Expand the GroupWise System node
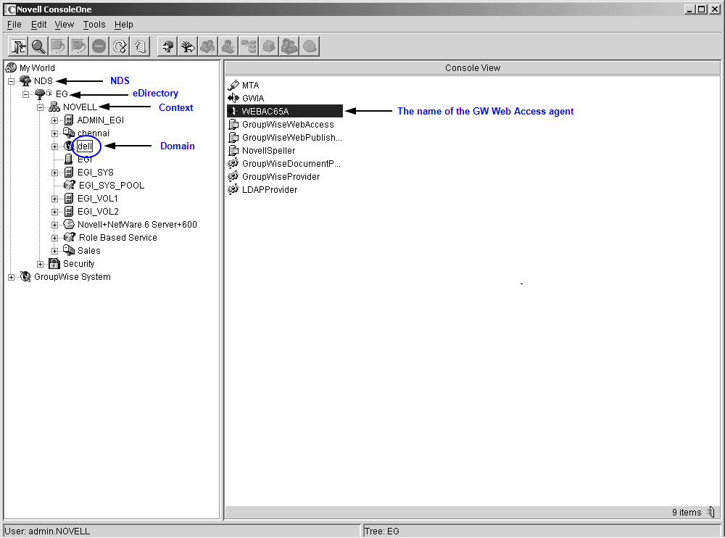Viewport: 725px width, 538px height. tap(11, 277)
